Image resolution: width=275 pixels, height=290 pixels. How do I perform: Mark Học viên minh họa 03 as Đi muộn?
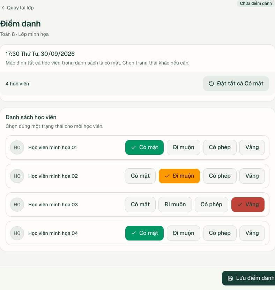[175, 205]
